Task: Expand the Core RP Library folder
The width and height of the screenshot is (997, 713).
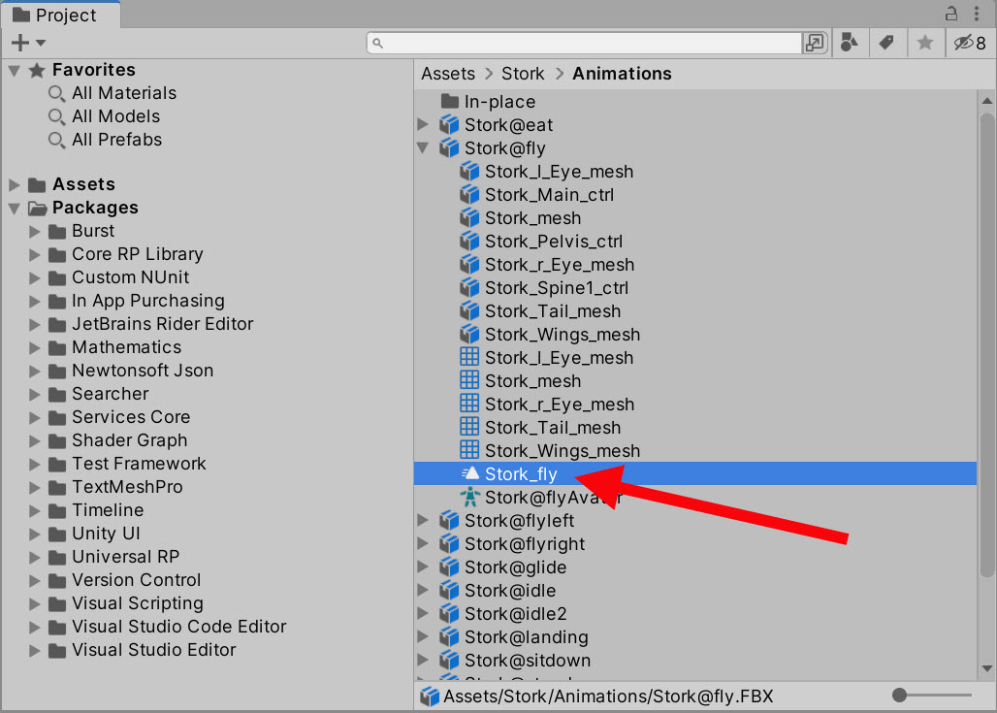Action: point(34,255)
